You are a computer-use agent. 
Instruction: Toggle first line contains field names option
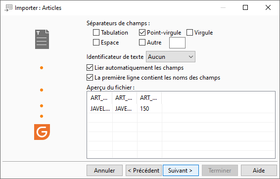point(90,78)
